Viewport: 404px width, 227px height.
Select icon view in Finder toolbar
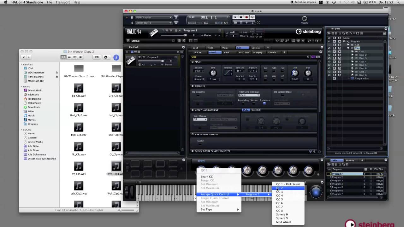[x=63, y=57]
